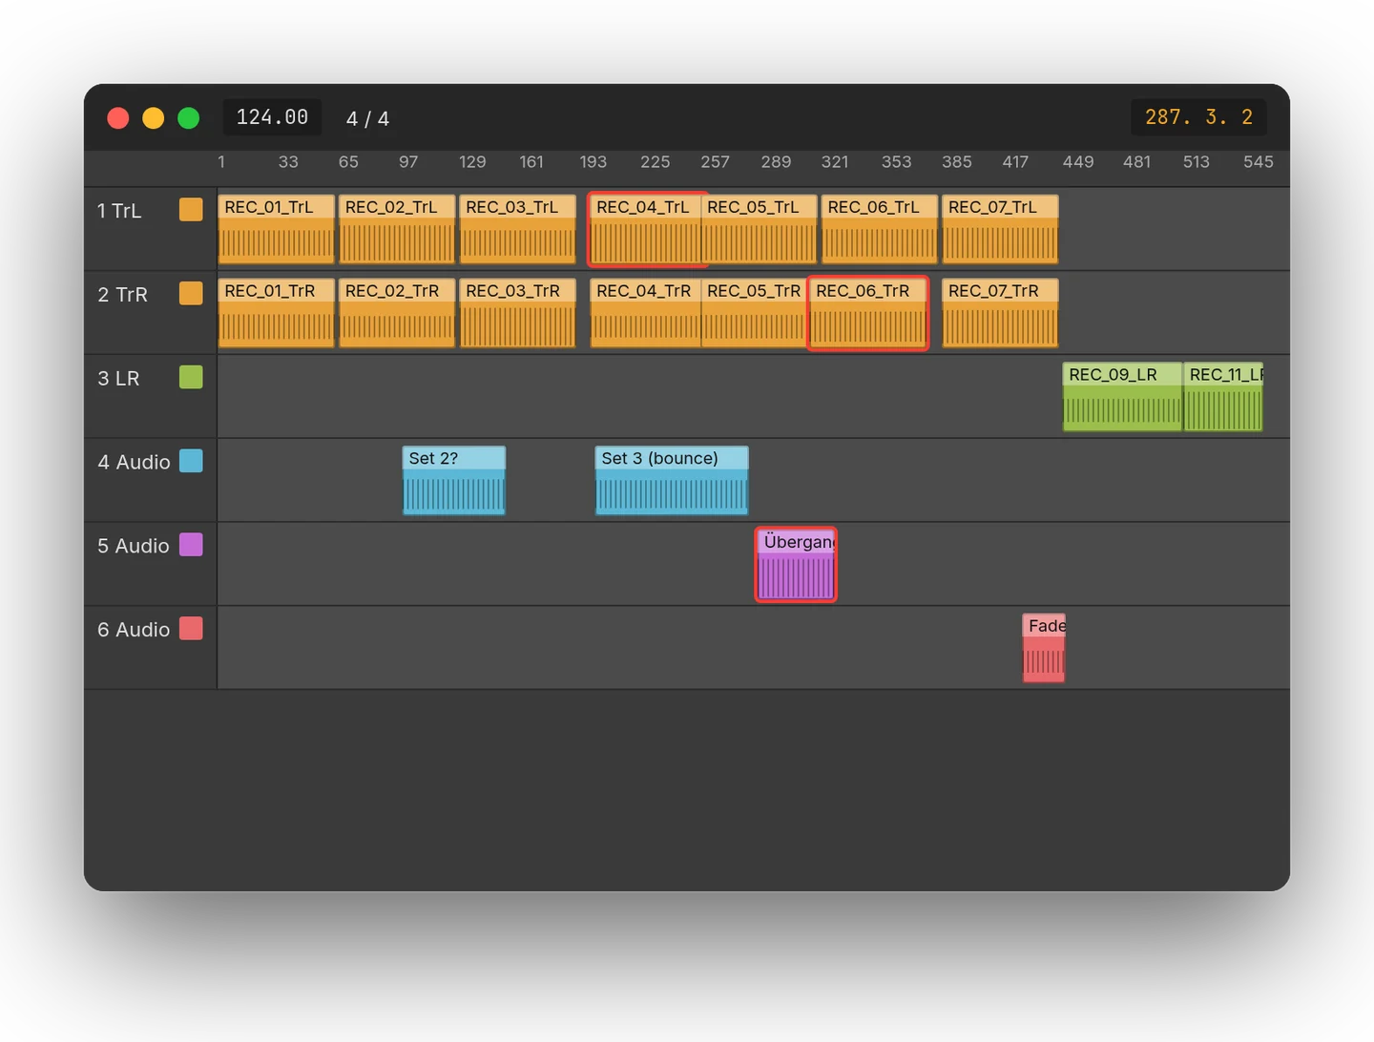Click the green color swatch of track 3 LR
Viewport: 1374px width, 1042px height.
pyautogui.click(x=191, y=378)
